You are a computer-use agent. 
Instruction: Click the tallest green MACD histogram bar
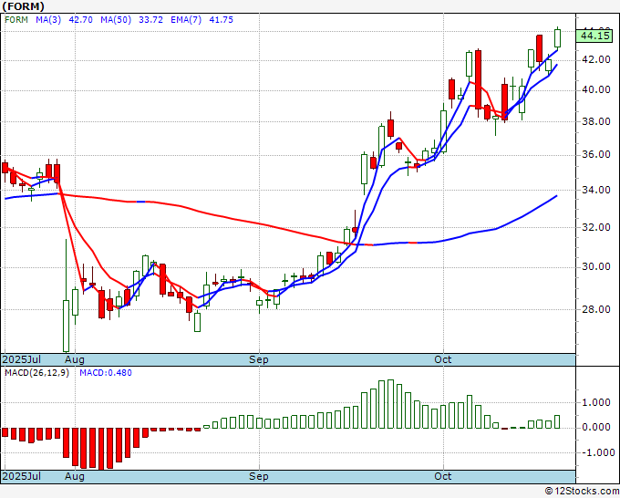[x=390, y=404]
